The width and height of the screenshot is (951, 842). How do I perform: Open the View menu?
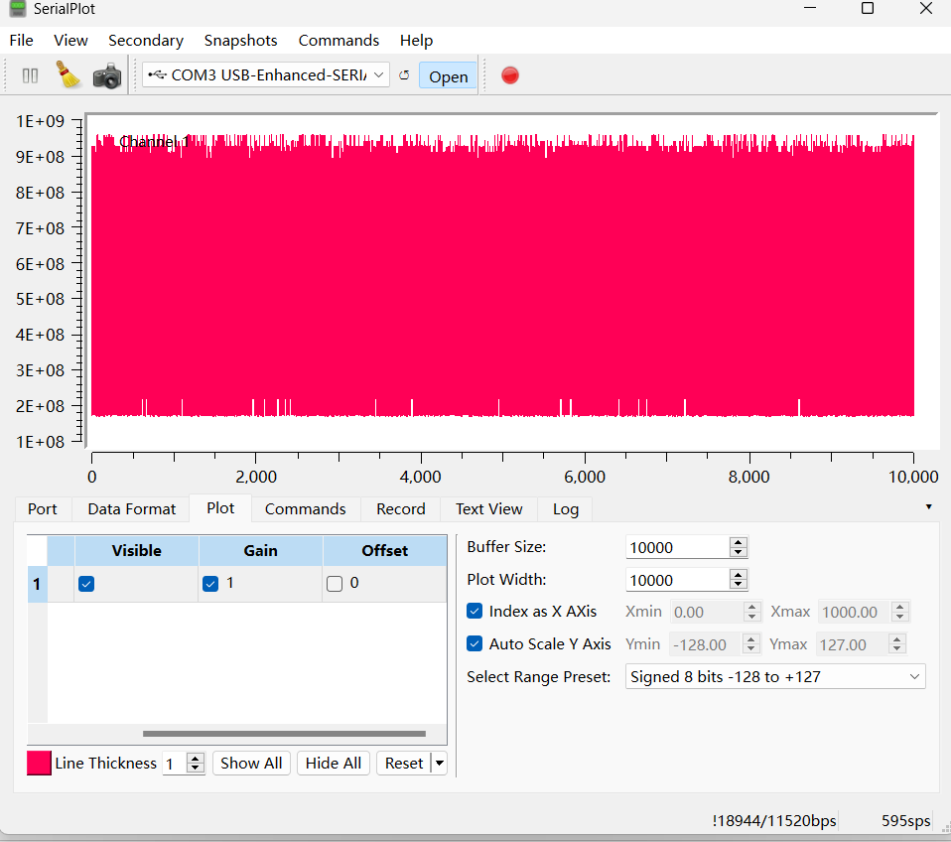pos(70,41)
